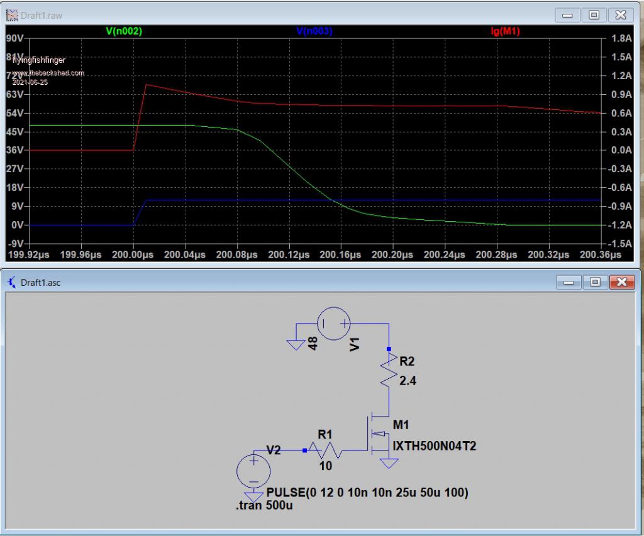
Task: Select the V1 voltage source symbol
Action: tap(333, 324)
